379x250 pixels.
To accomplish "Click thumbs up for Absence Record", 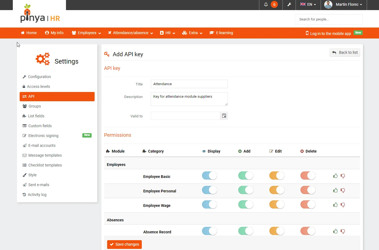I will pos(335,231).
